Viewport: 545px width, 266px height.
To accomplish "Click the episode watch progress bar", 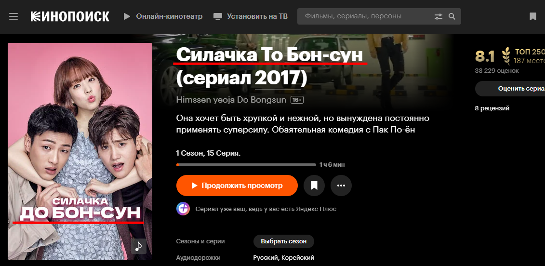I will pos(246,165).
